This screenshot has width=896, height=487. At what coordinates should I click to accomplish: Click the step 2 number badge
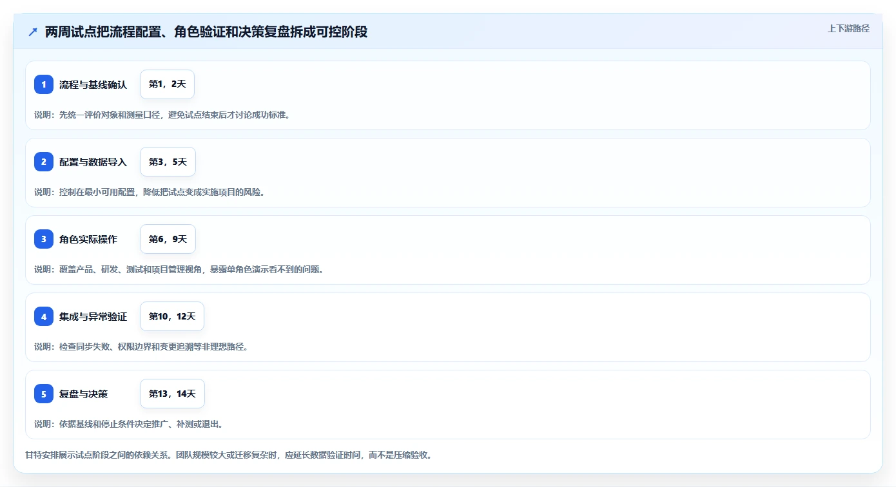pos(44,162)
